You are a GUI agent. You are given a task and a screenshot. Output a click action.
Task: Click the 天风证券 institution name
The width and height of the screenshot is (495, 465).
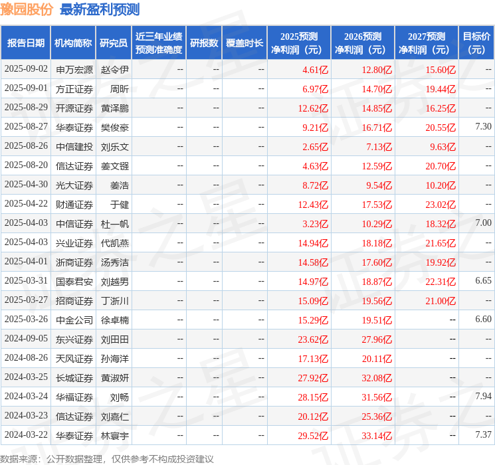pos(74,358)
